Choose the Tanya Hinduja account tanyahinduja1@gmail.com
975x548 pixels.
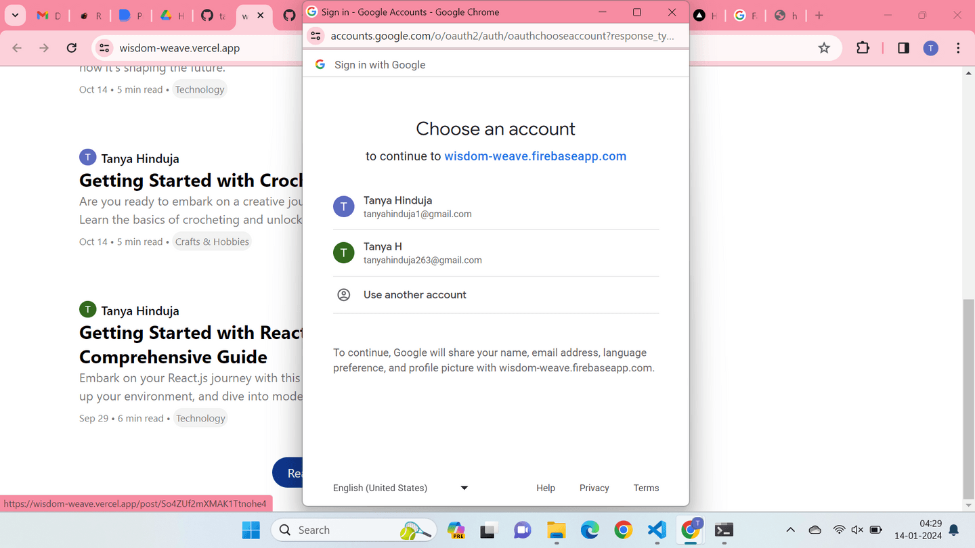pos(496,207)
